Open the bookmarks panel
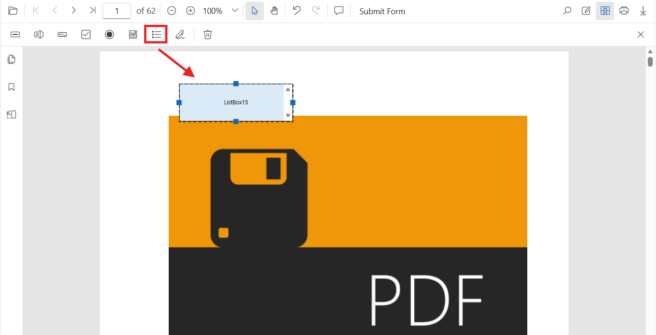 11,87
